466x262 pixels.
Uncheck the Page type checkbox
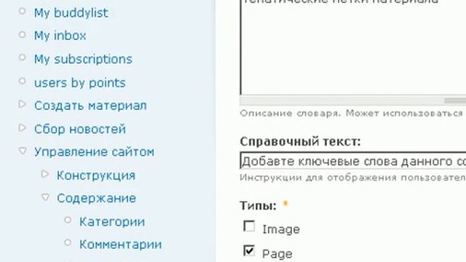coord(249,250)
